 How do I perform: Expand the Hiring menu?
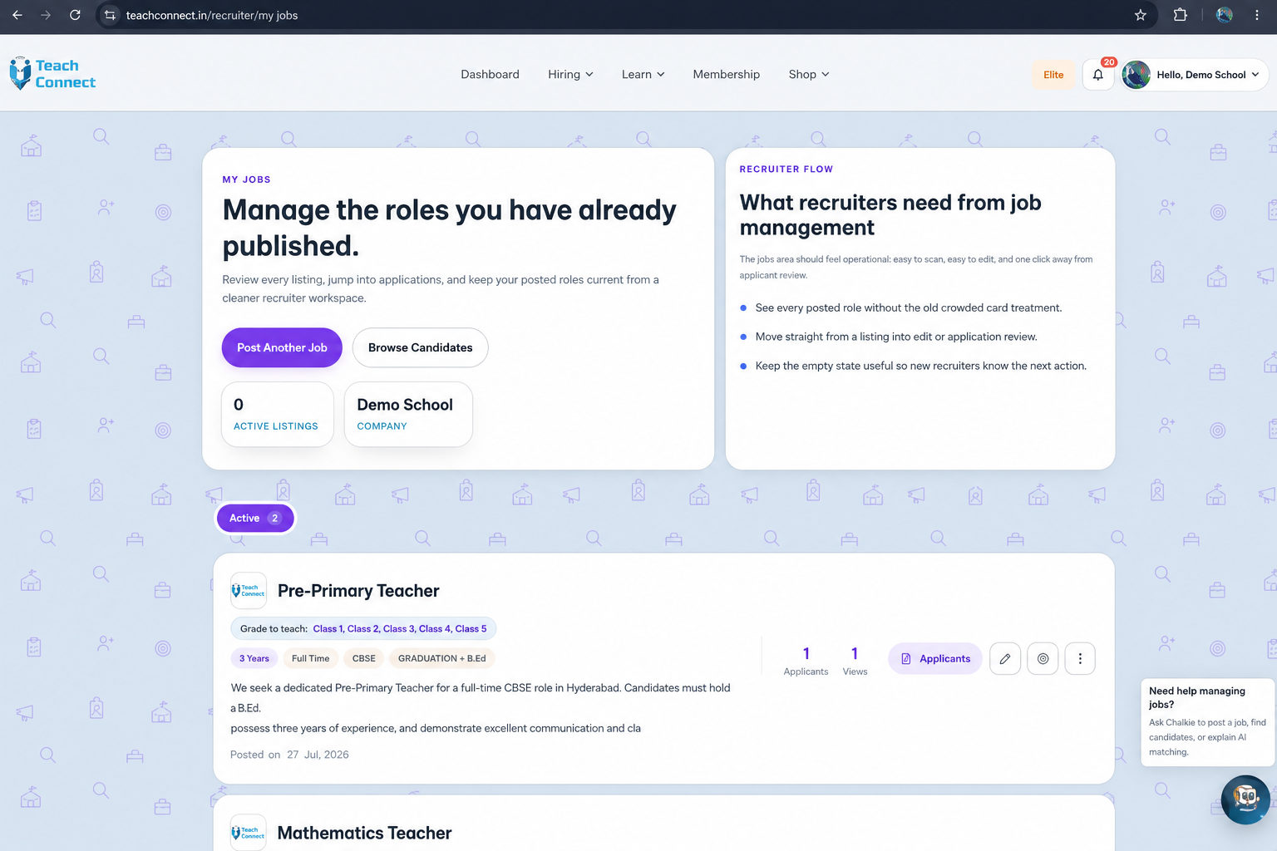point(570,75)
